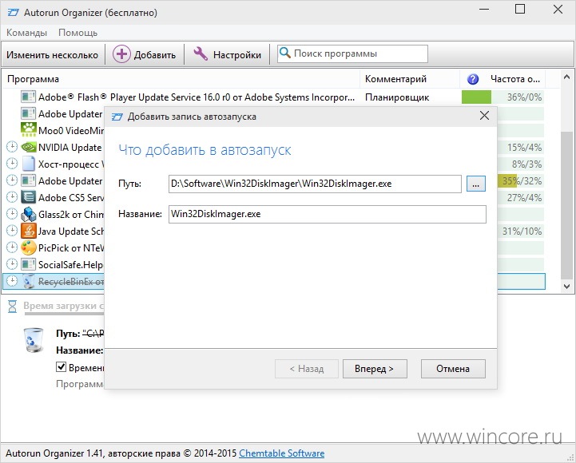Click the Изменить несколько toolbar button
Image resolution: width=576 pixels, height=463 pixels.
tap(52, 55)
